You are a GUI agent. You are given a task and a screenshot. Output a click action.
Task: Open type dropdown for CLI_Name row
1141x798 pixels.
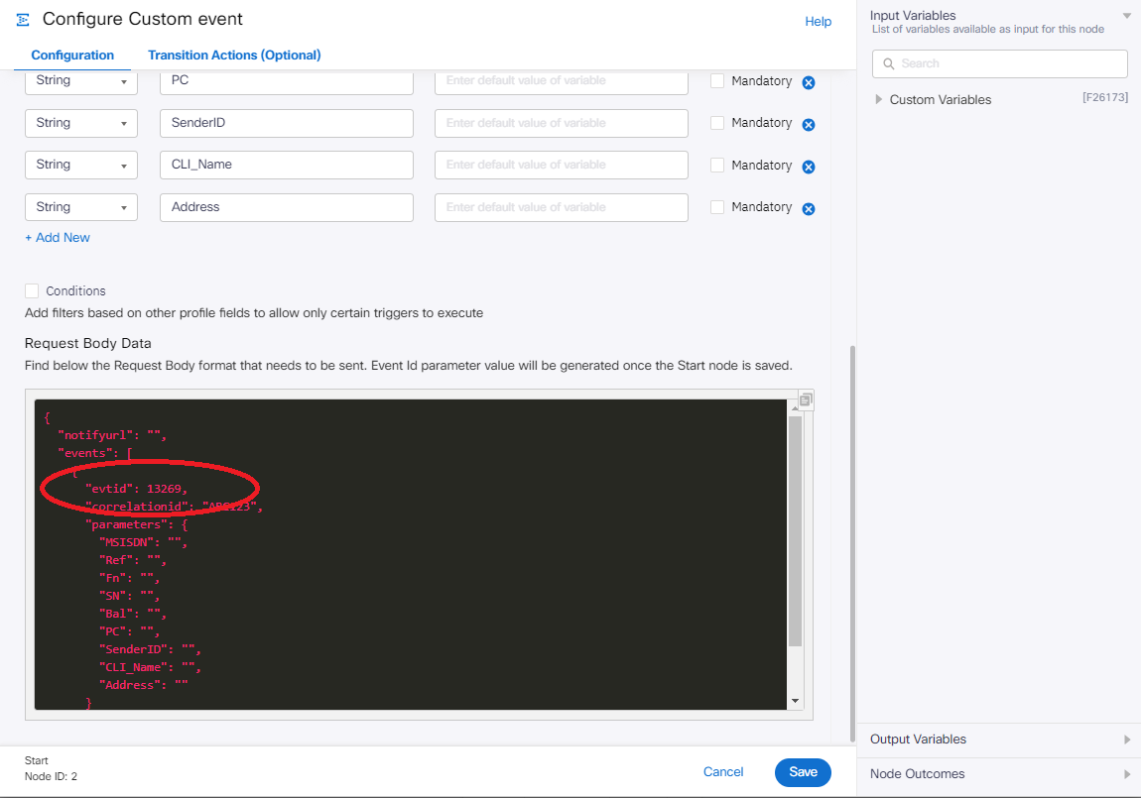pyautogui.click(x=80, y=166)
